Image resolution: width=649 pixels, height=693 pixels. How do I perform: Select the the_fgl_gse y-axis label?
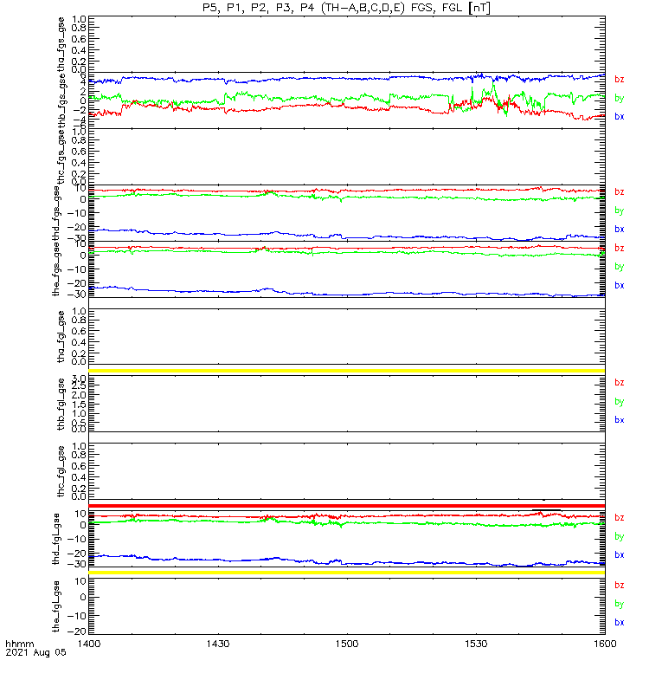pyautogui.click(x=56, y=606)
